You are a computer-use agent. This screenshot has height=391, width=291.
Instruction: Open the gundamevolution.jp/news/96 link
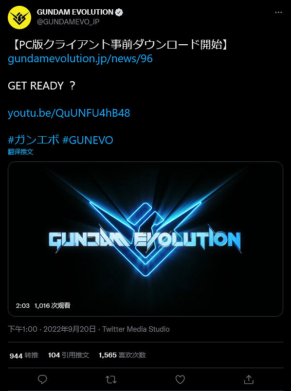coord(80,58)
